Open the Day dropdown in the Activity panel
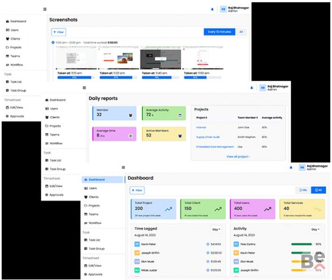The width and height of the screenshot is (332, 280). tap(316, 229)
